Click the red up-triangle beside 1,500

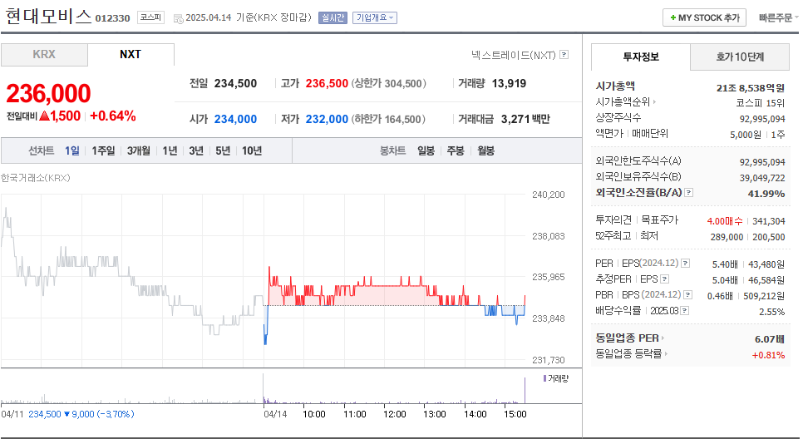(44, 116)
